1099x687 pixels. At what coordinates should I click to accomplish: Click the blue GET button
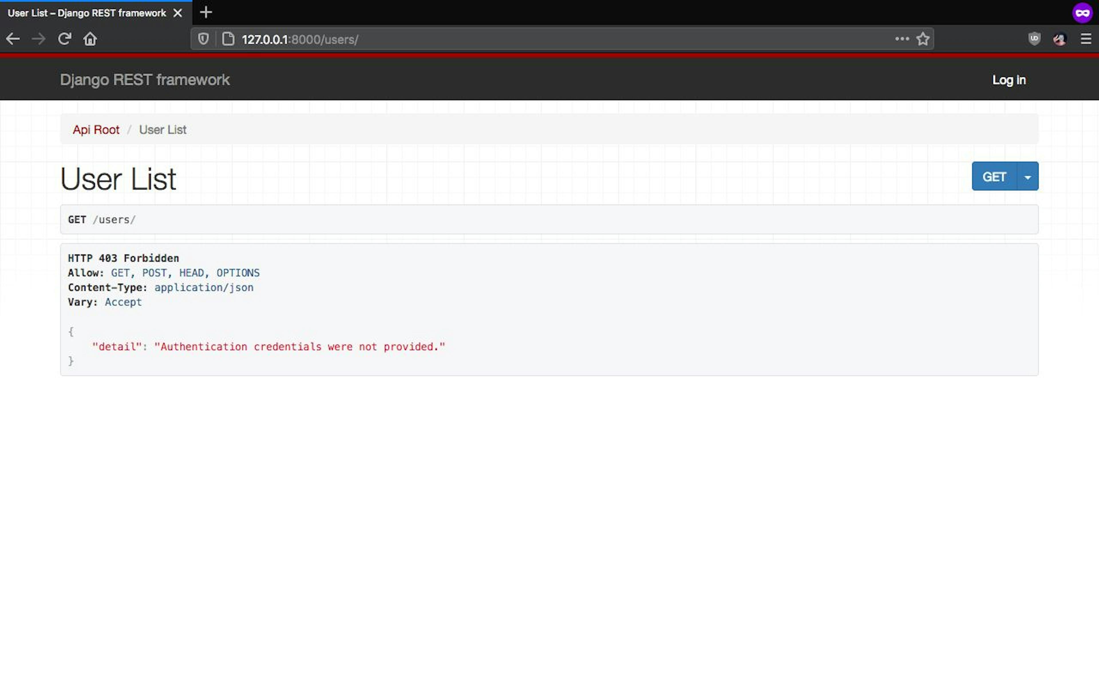pyautogui.click(x=994, y=176)
